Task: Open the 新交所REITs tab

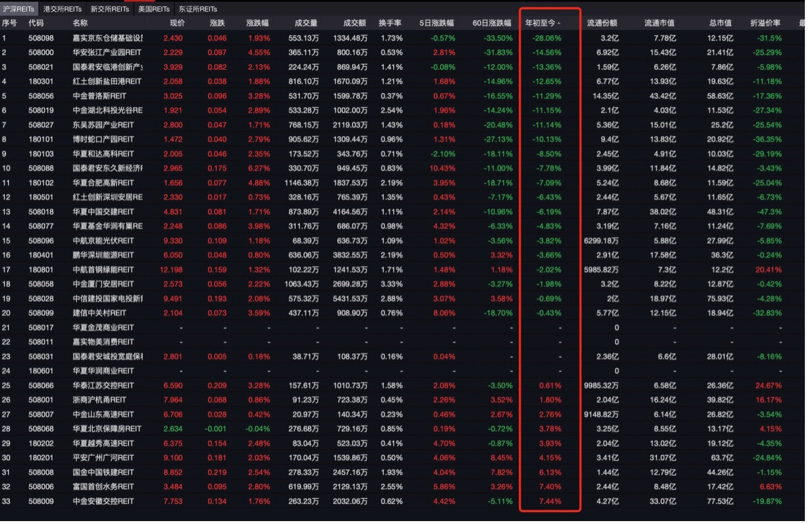Action: pos(110,10)
